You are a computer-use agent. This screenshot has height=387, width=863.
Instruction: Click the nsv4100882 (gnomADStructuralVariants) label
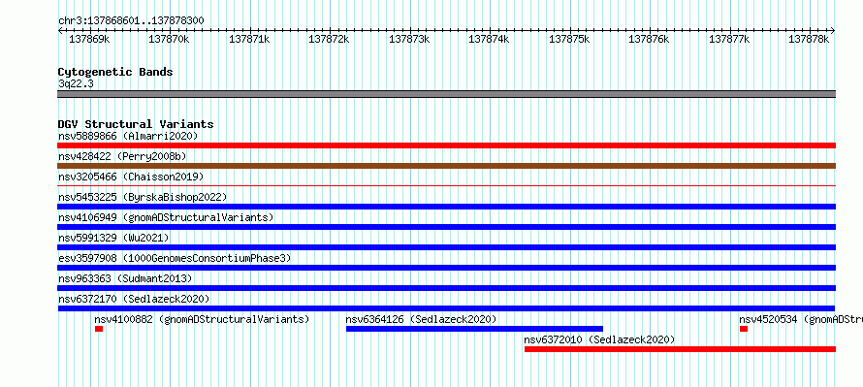click(202, 319)
